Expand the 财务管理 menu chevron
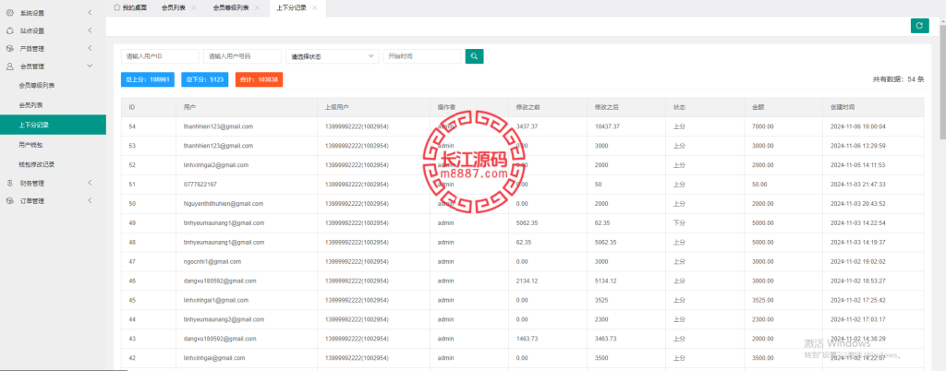Viewport: 946px width, 371px height. (x=90, y=183)
